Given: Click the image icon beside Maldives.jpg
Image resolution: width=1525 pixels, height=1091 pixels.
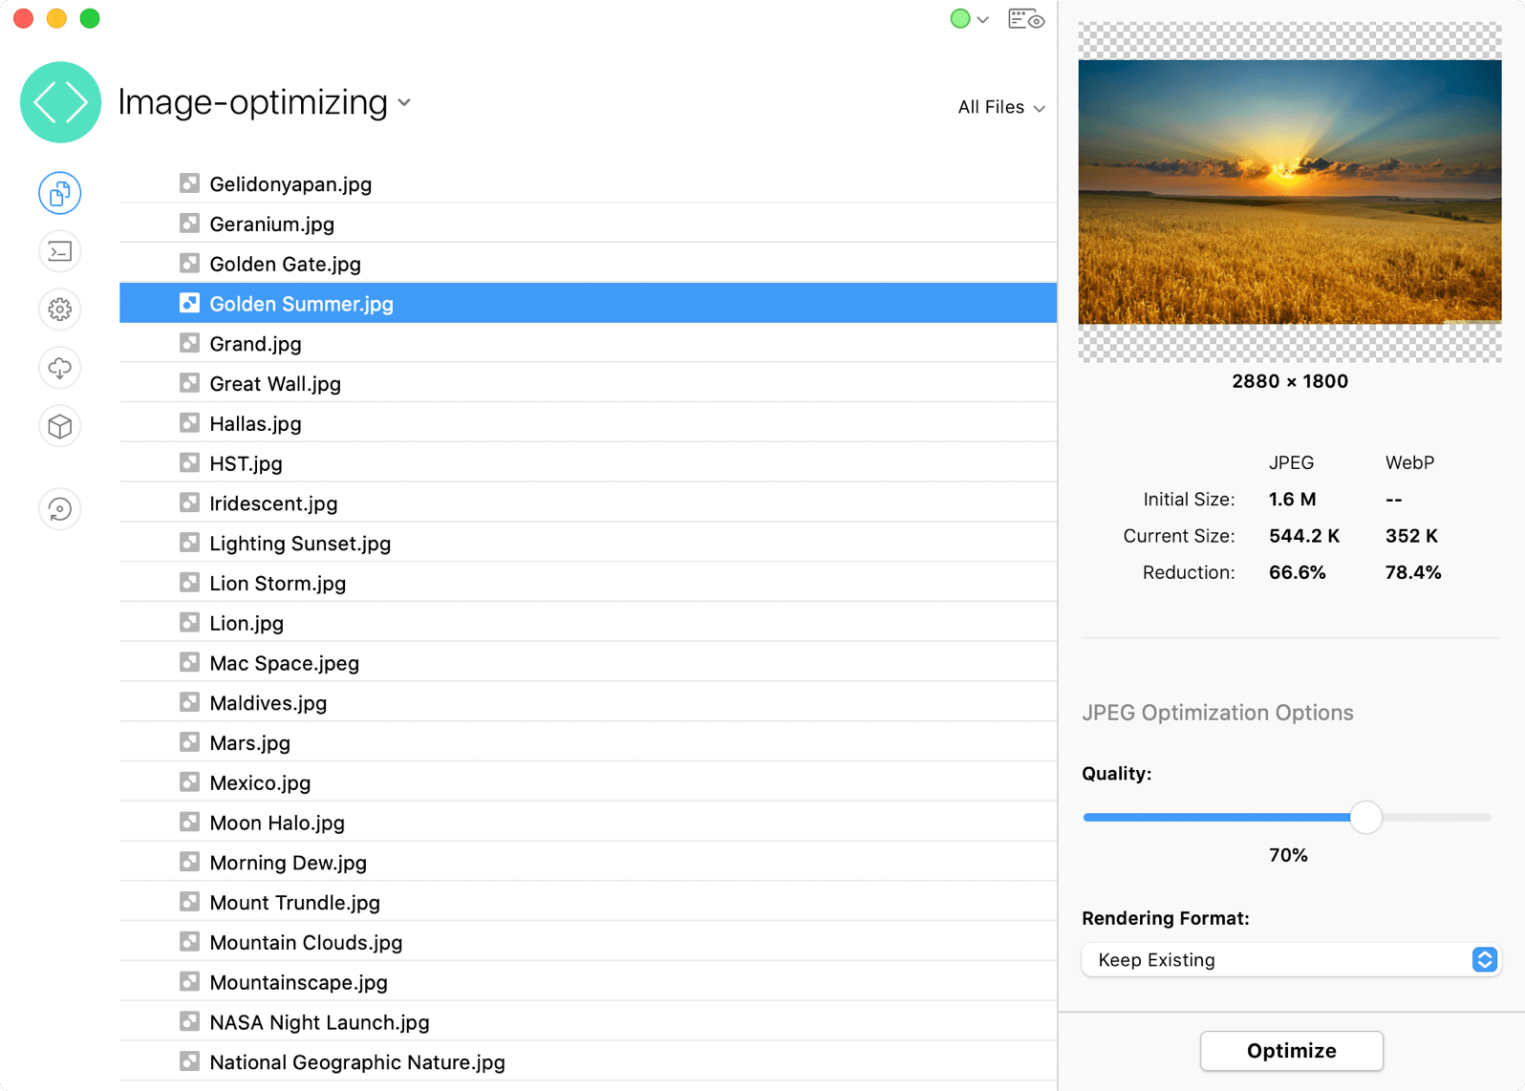Looking at the screenshot, I should point(190,702).
